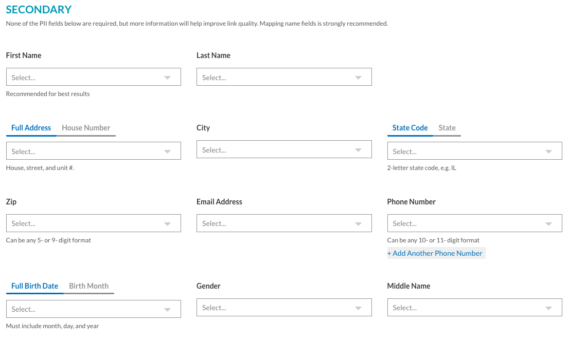The image size is (569, 341).
Task: Click the '10- or 11- digit format' hint
Action: [x=433, y=240]
